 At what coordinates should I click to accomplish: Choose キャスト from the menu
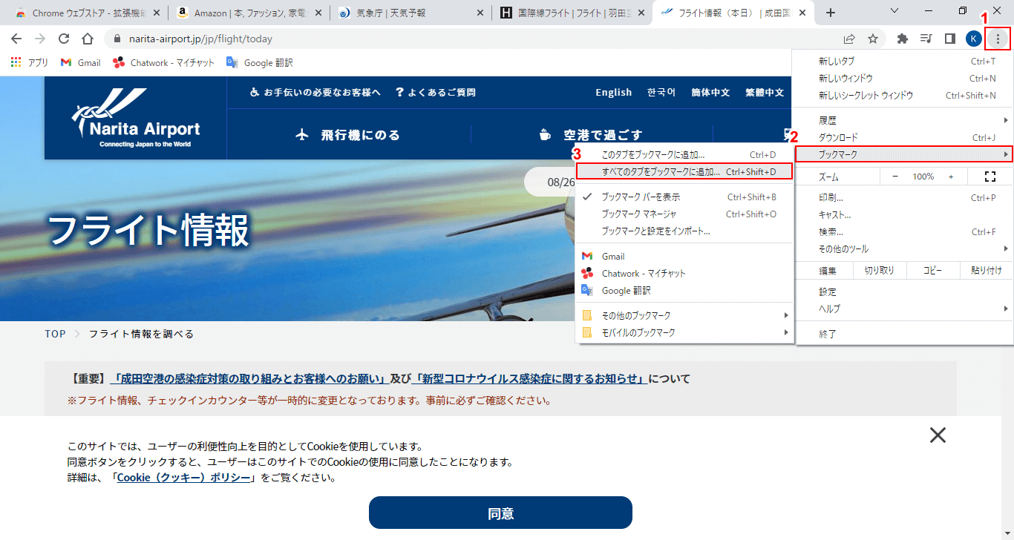tap(904, 214)
